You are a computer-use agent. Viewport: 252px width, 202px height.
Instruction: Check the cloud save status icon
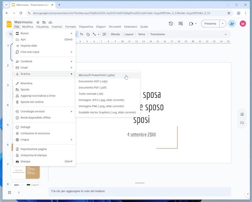pos(50,22)
